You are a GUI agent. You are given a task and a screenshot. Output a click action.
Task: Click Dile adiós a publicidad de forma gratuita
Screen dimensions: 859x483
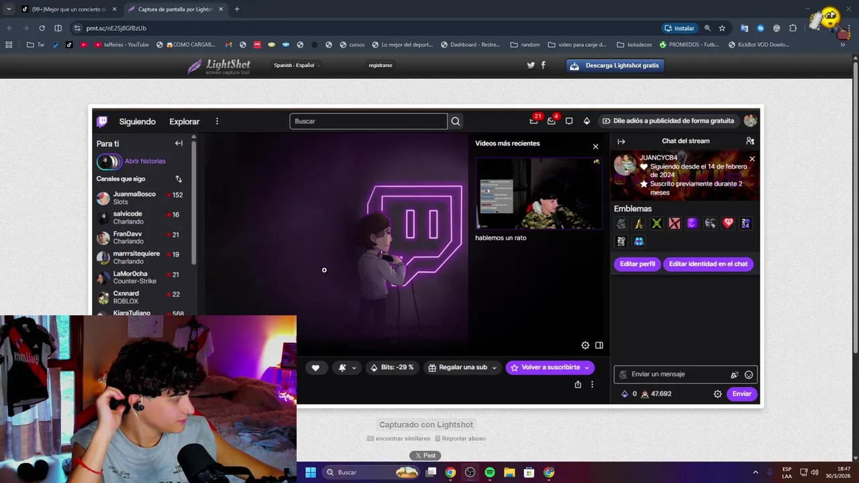668,121
